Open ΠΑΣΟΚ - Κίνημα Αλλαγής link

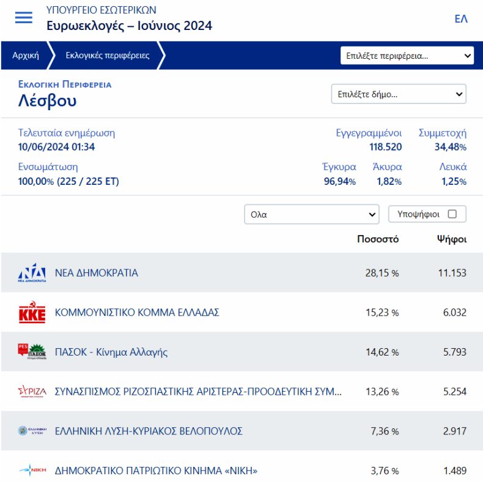coord(111,352)
